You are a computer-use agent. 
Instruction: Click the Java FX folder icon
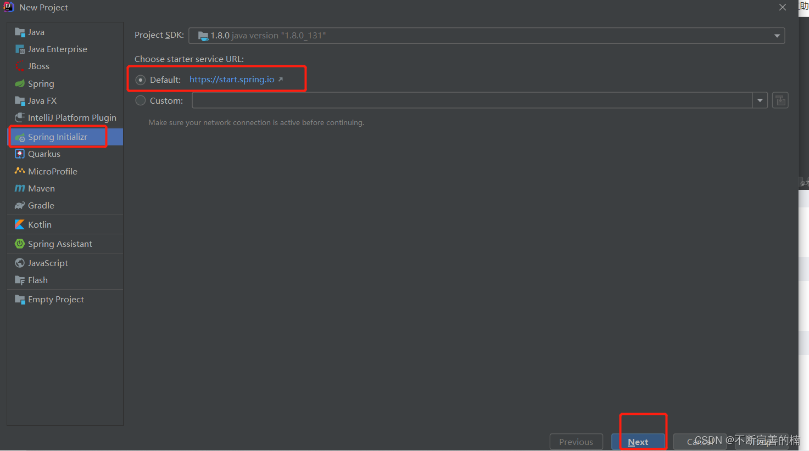[x=20, y=101]
